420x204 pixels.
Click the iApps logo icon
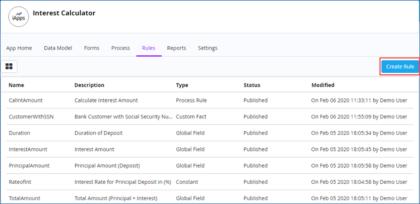(19, 16)
